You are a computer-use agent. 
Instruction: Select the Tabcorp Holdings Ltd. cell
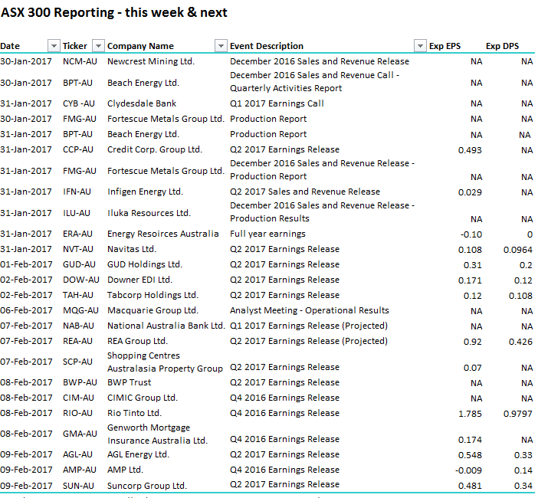pyautogui.click(x=153, y=295)
